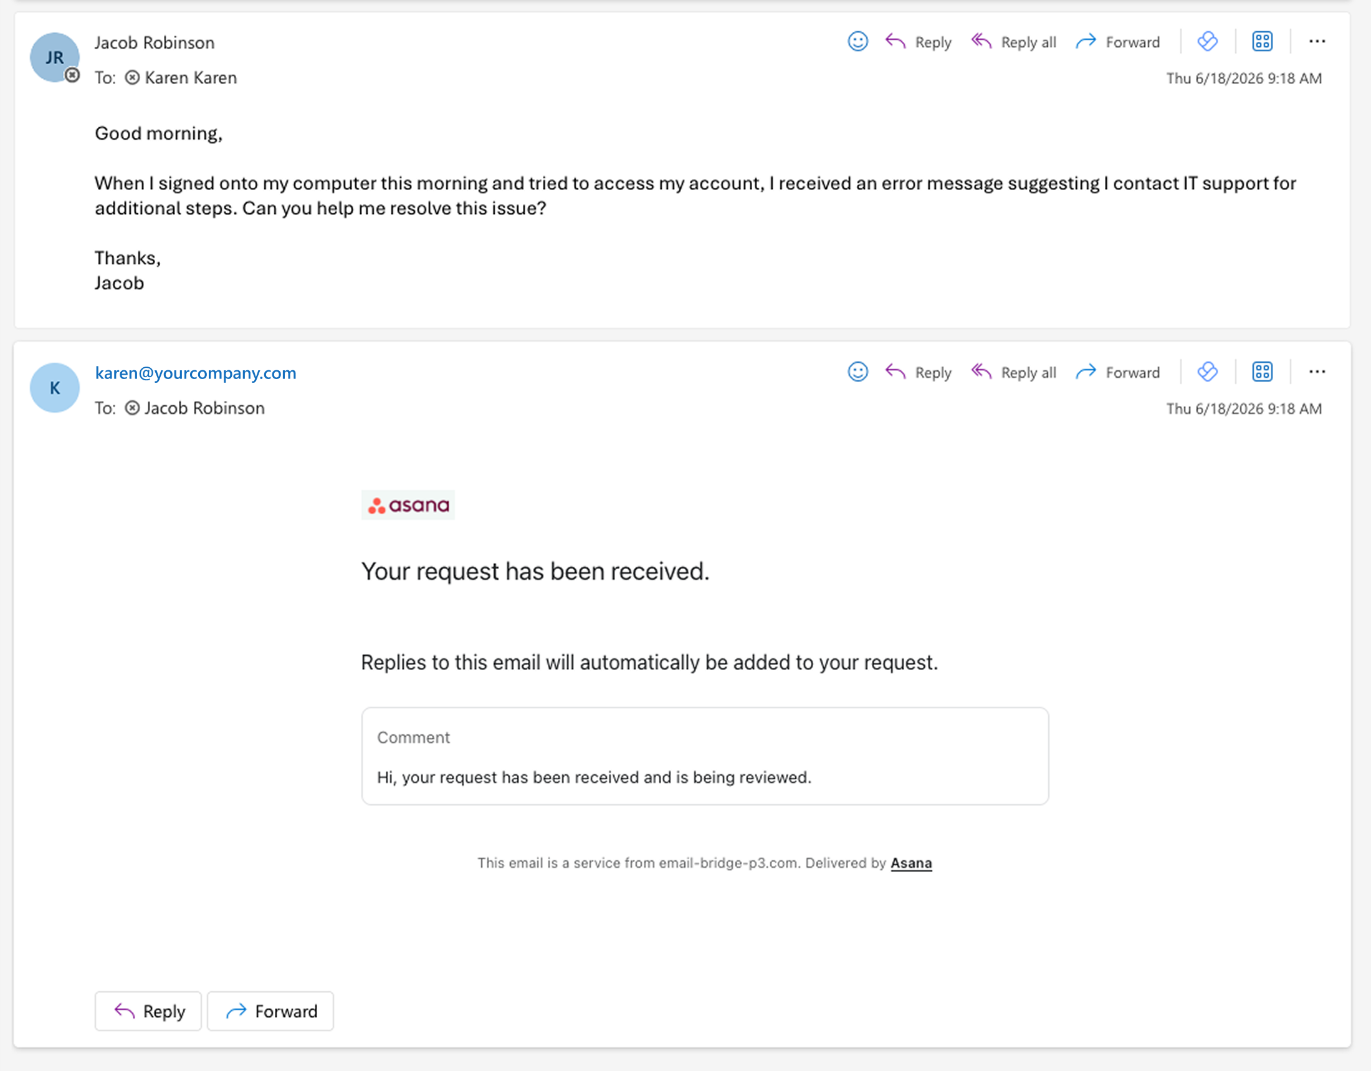Click the JR avatar of Jacob Robinson
The image size is (1371, 1071).
pos(55,57)
